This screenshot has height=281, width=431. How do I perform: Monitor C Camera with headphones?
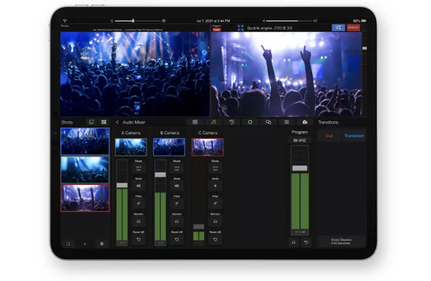point(215,222)
